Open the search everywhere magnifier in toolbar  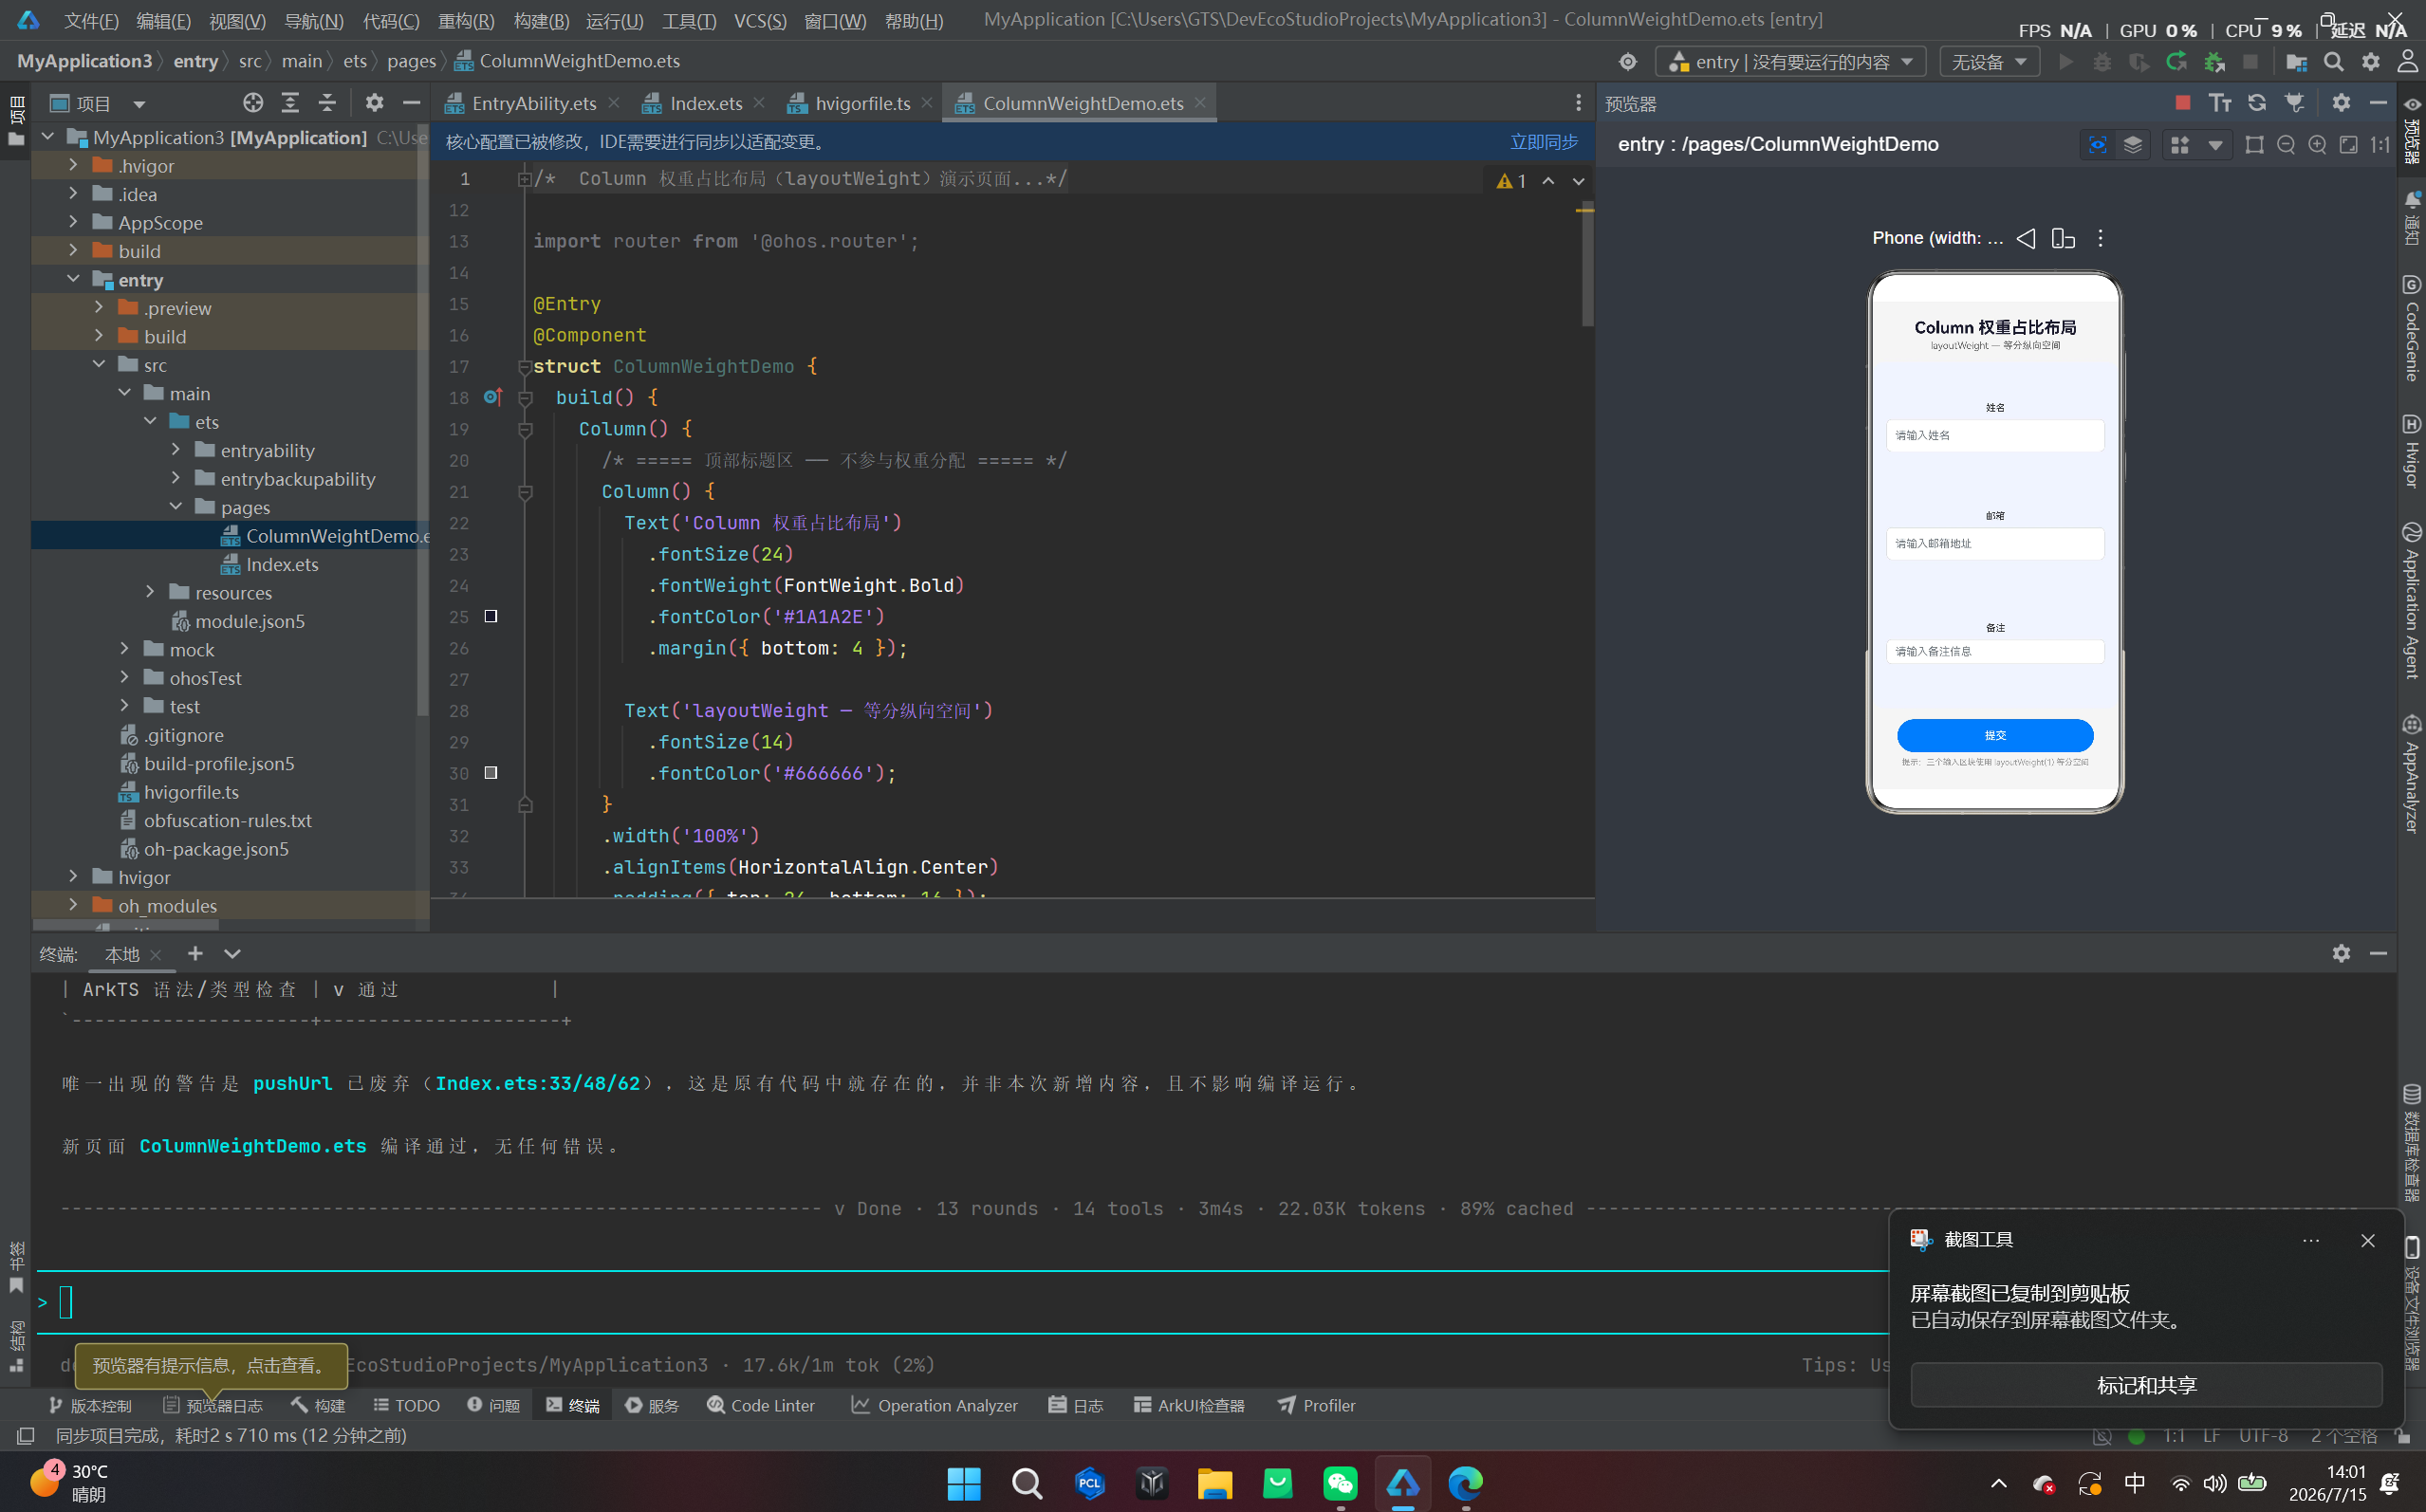2333,62
